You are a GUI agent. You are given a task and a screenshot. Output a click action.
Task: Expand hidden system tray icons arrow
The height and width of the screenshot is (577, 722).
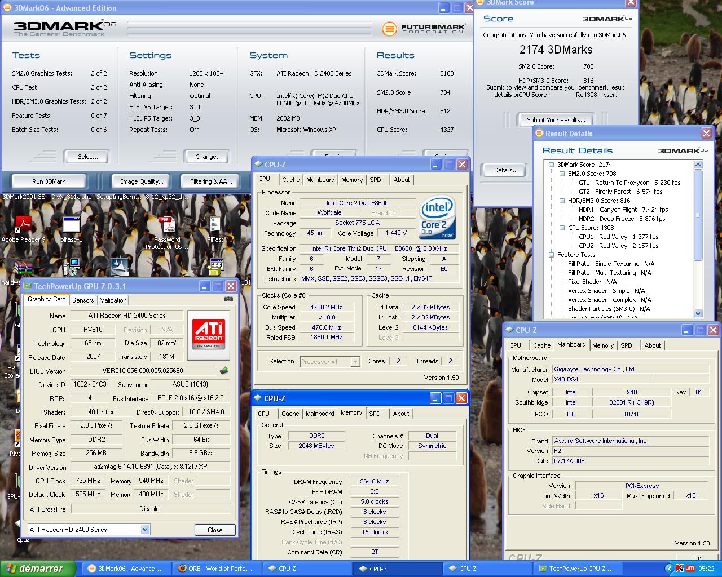[x=670, y=569]
